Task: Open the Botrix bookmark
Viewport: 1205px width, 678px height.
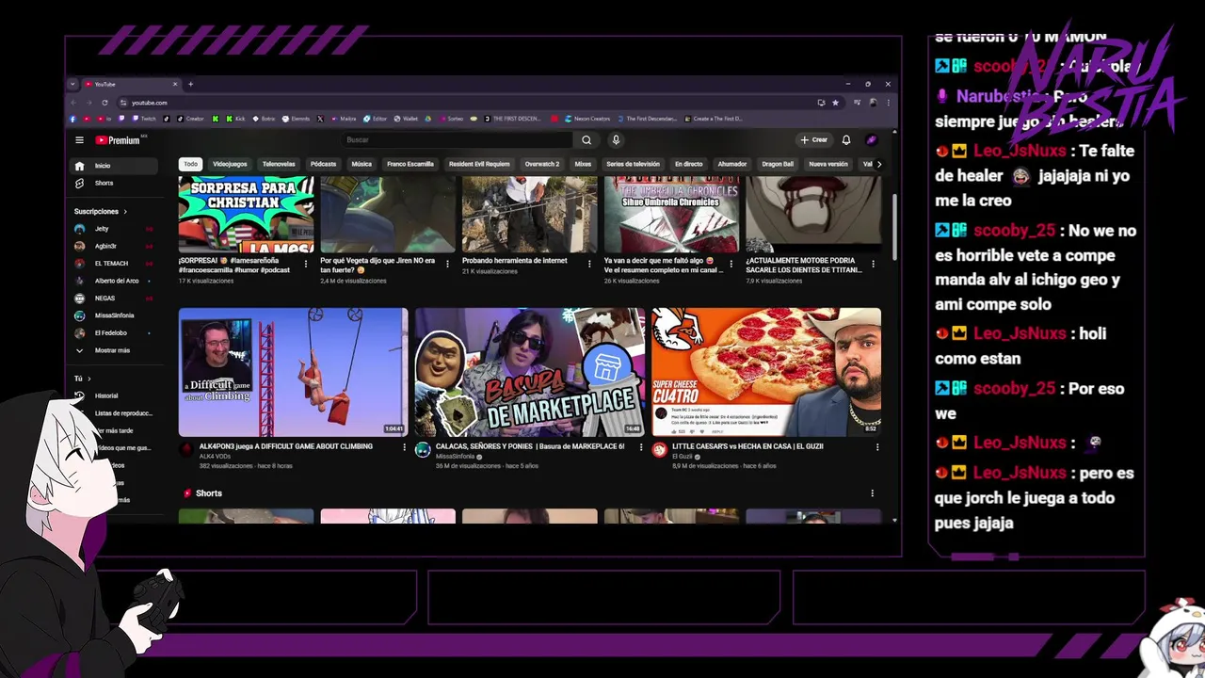Action: coord(265,119)
